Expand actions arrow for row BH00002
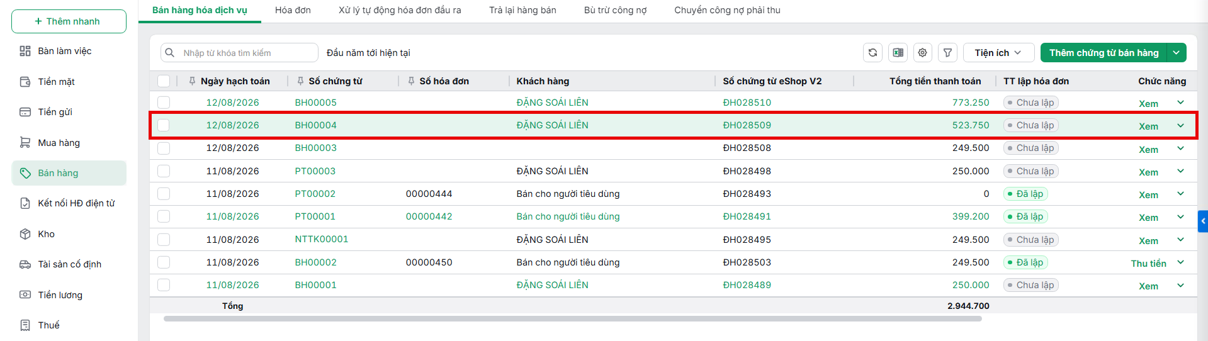The image size is (1208, 341). [x=1180, y=262]
